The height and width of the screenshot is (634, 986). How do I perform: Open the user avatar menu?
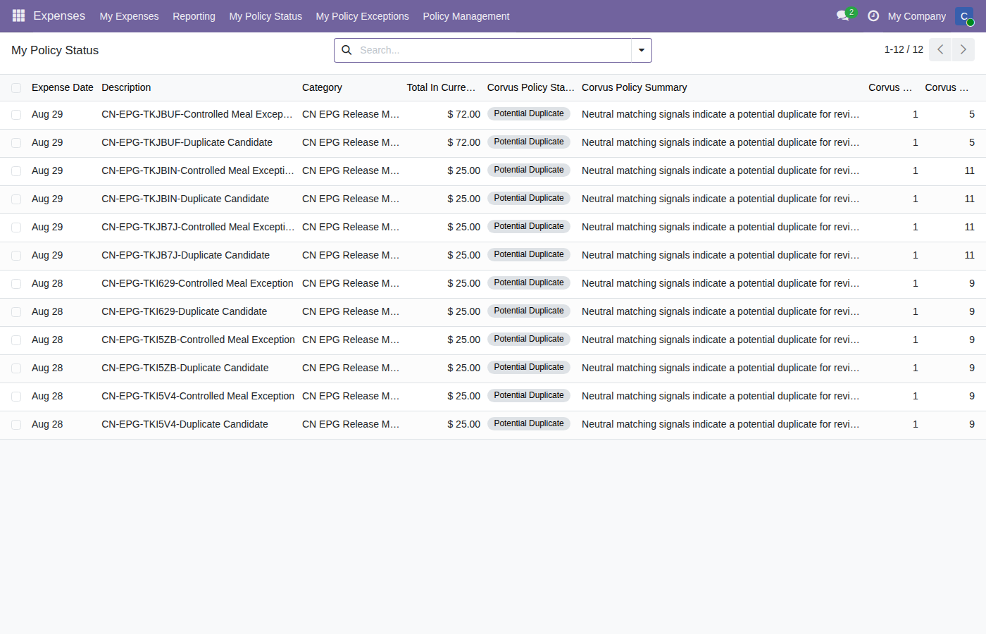(964, 16)
